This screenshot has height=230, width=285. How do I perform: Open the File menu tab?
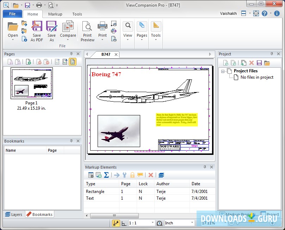pos(12,14)
